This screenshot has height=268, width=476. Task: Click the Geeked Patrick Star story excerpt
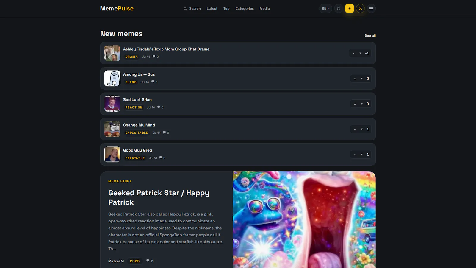pos(166,231)
